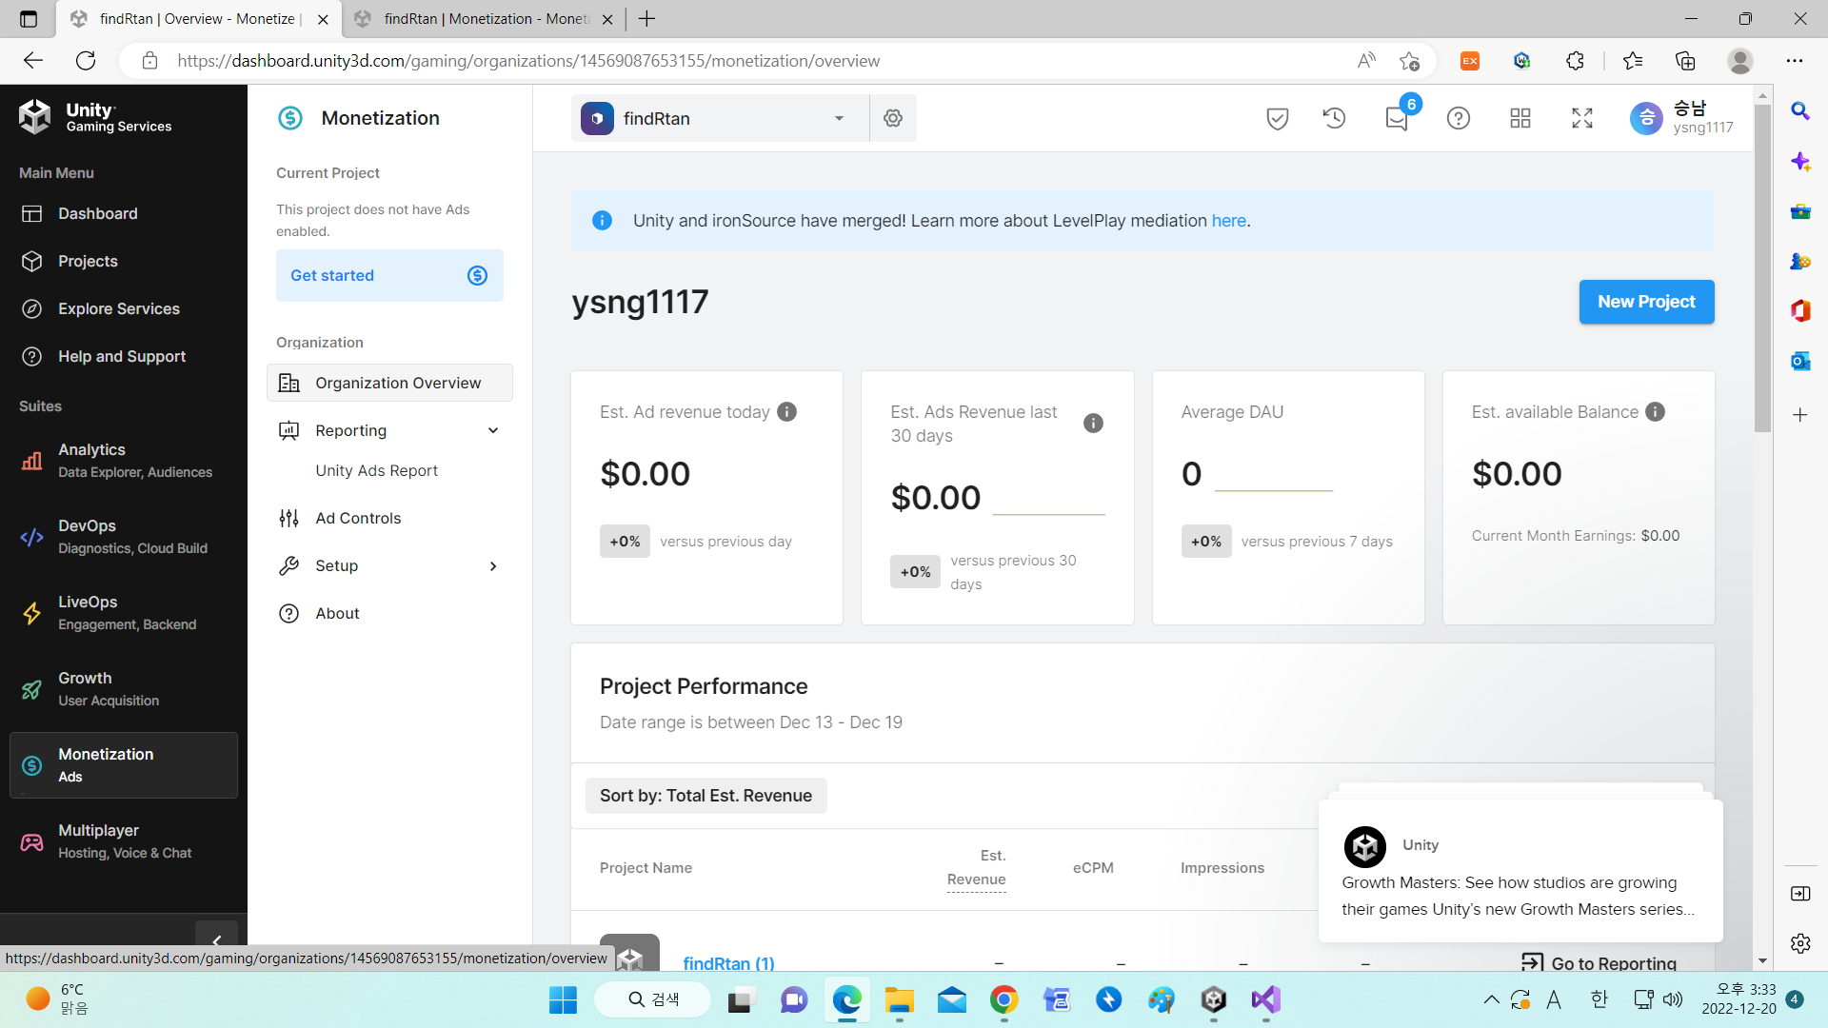Open the help question mark icon in header
The image size is (1828, 1028).
(1459, 118)
